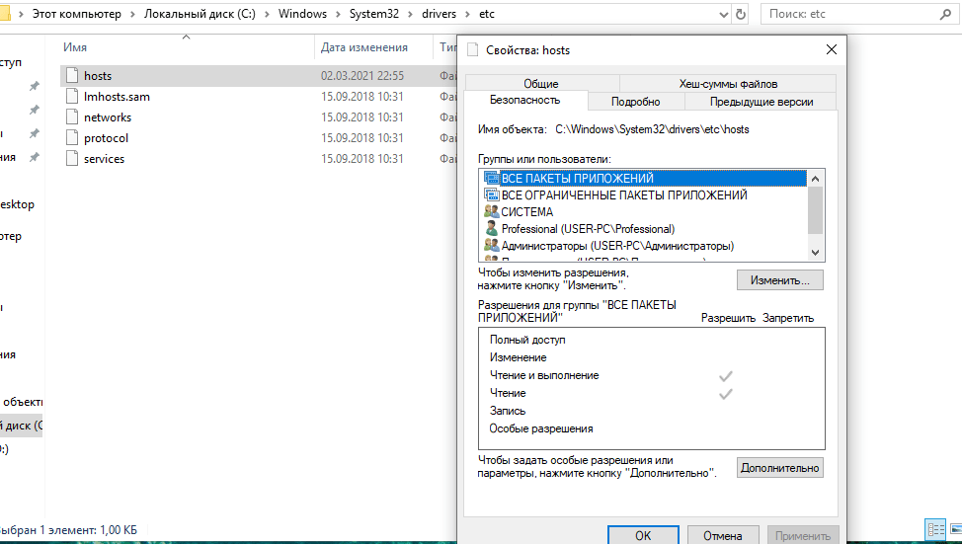
Task: Select the networks file icon
Action: point(72,117)
